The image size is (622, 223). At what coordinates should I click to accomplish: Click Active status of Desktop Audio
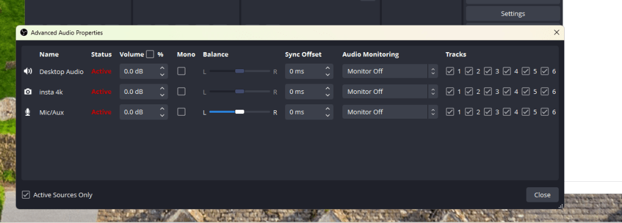[x=102, y=71]
